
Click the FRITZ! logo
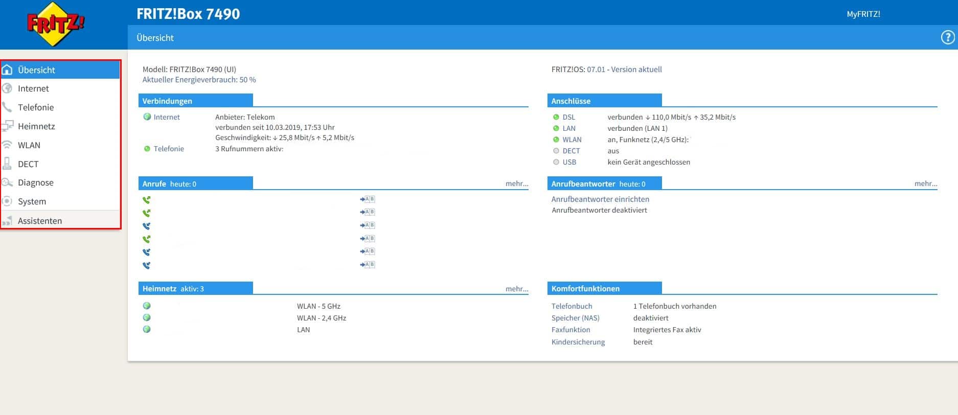pyautogui.click(x=55, y=24)
